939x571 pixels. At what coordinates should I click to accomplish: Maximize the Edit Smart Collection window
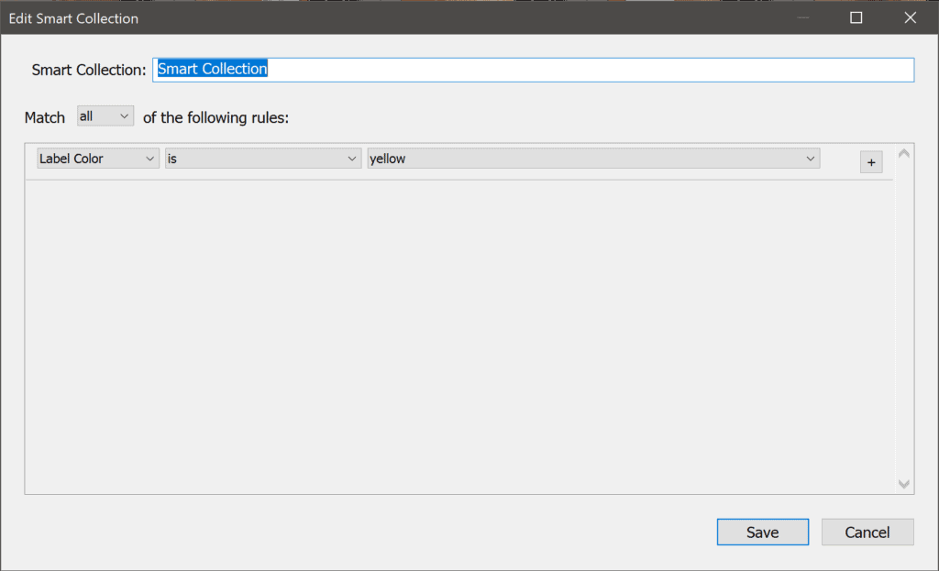pyautogui.click(x=856, y=18)
